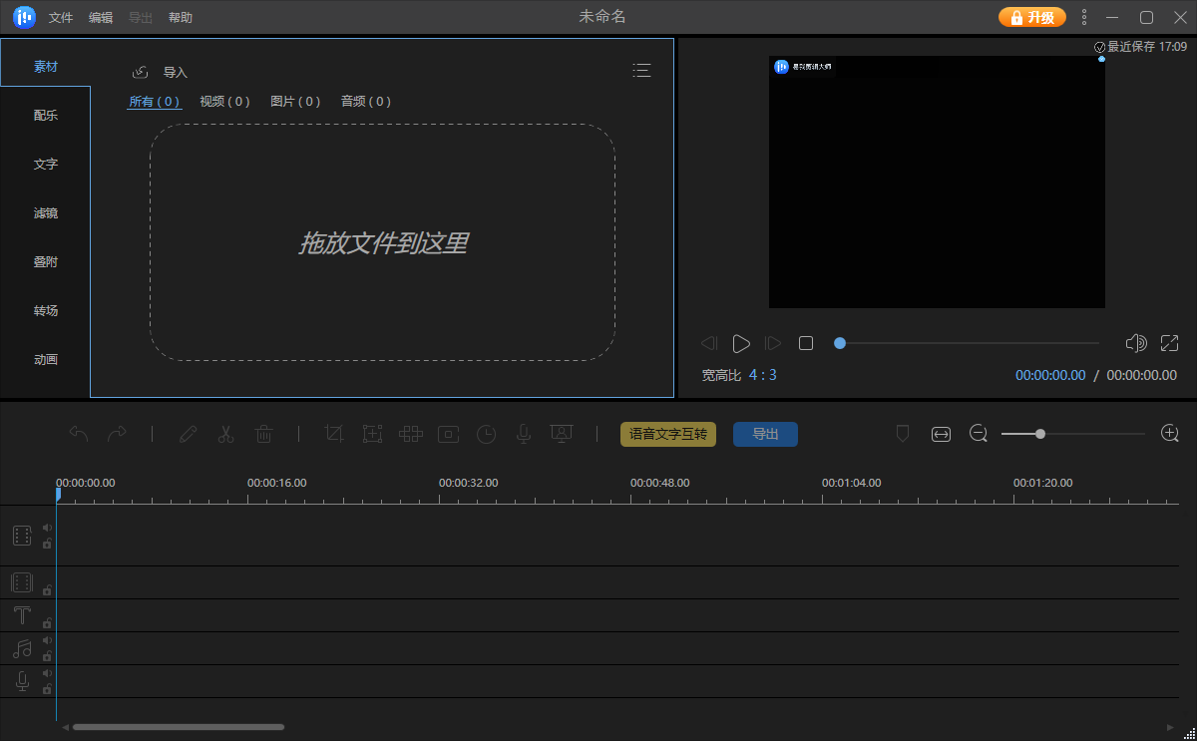1197x741 pixels.
Task: Click the app logo in title bar
Action: 24,17
